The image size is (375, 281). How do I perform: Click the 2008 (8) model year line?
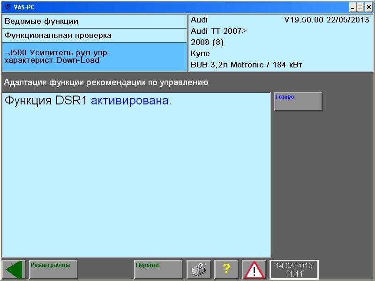point(207,42)
